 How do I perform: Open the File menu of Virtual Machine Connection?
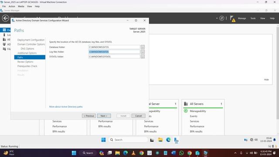pos(4,7)
